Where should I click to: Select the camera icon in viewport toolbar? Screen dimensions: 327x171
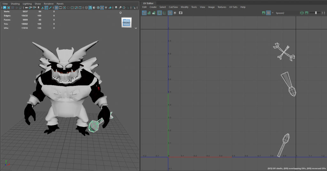tap(27, 8)
